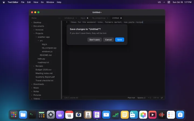Open the Files folder app in dock
The height and width of the screenshot is (121, 194).
23,115
